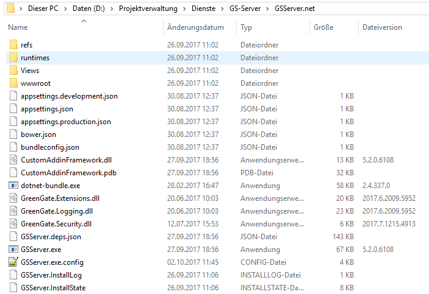Select file name GSServer.exe.config

[x=52, y=262]
